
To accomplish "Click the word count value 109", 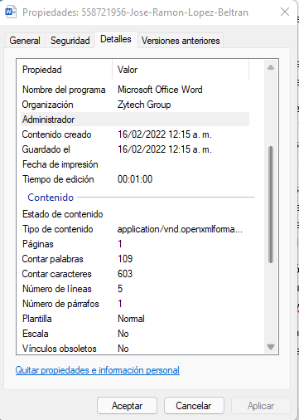I will click(x=125, y=259).
